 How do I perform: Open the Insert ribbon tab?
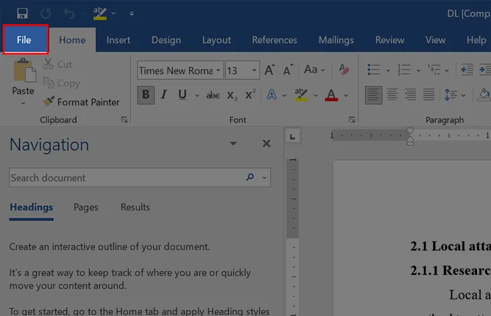coord(118,40)
